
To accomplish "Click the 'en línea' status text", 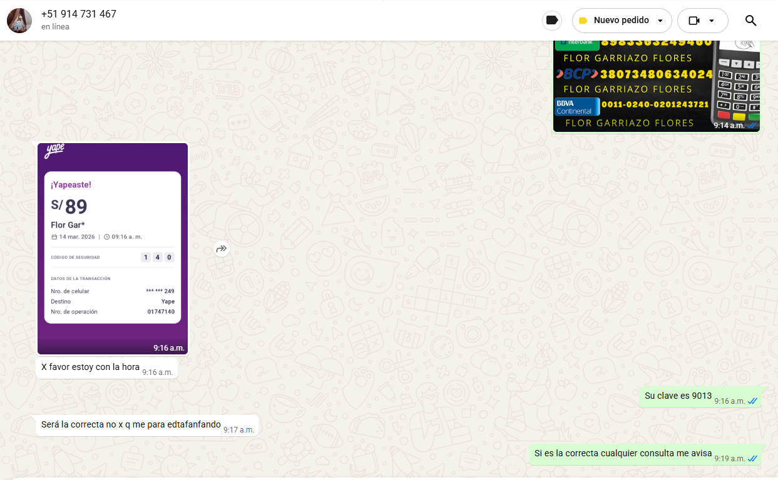I will pos(55,27).
